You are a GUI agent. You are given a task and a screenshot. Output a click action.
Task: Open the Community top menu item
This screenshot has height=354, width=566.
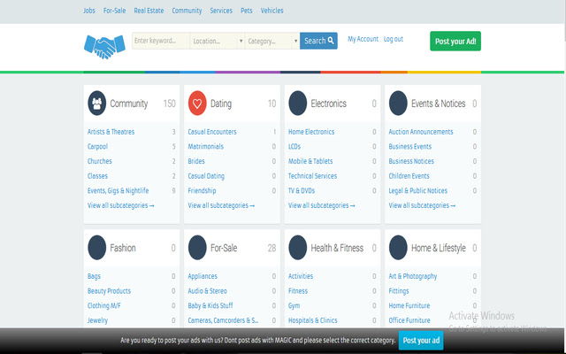pyautogui.click(x=187, y=11)
